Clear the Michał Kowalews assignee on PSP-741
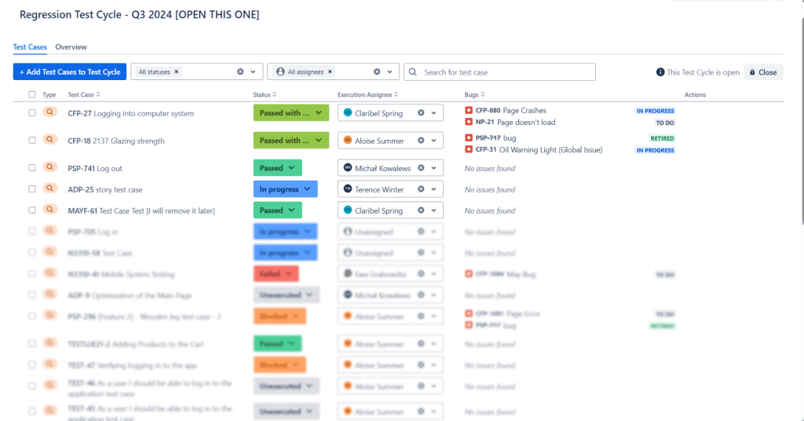This screenshot has height=421, width=804. click(x=421, y=168)
